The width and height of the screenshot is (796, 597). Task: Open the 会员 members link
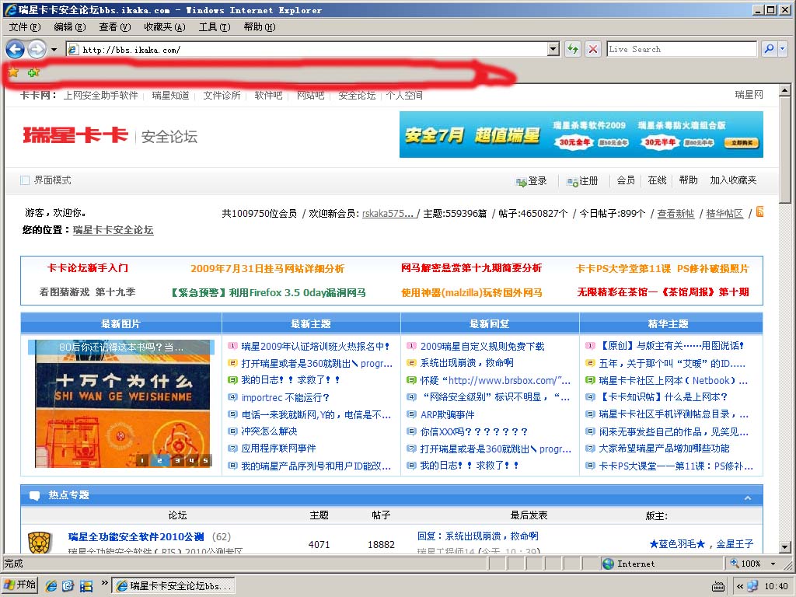tap(626, 180)
